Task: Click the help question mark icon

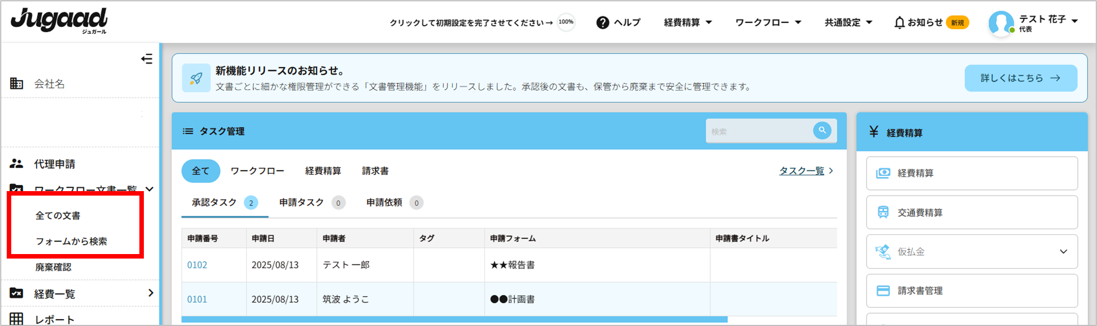Action: point(602,22)
